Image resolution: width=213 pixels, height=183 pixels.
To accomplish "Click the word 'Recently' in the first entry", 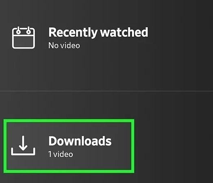I will click(x=73, y=33).
